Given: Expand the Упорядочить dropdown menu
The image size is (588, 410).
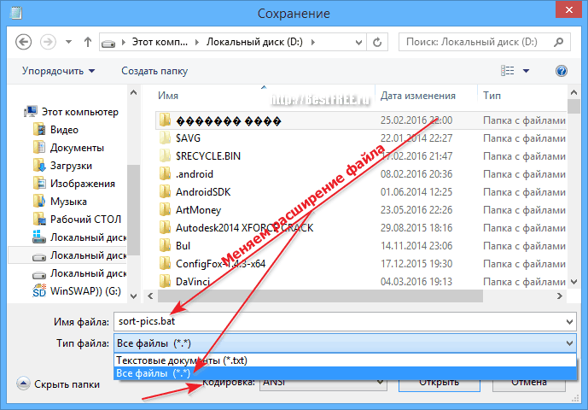Looking at the screenshot, I should (58, 71).
